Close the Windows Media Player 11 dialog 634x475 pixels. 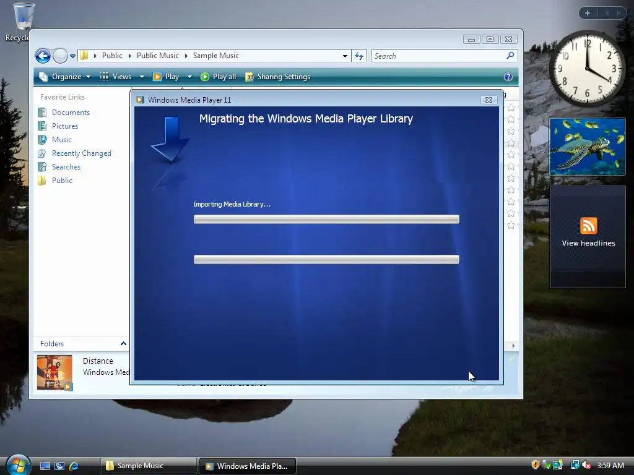coord(489,100)
